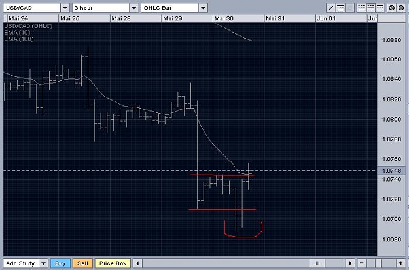Click the 1.0780 price axis label
The height and width of the screenshot is (270, 409).
coord(391,139)
